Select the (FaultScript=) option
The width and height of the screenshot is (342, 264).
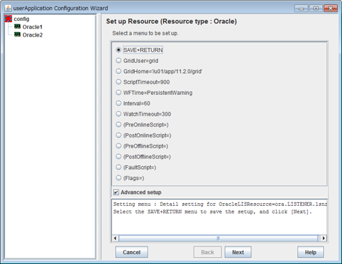[136, 167]
